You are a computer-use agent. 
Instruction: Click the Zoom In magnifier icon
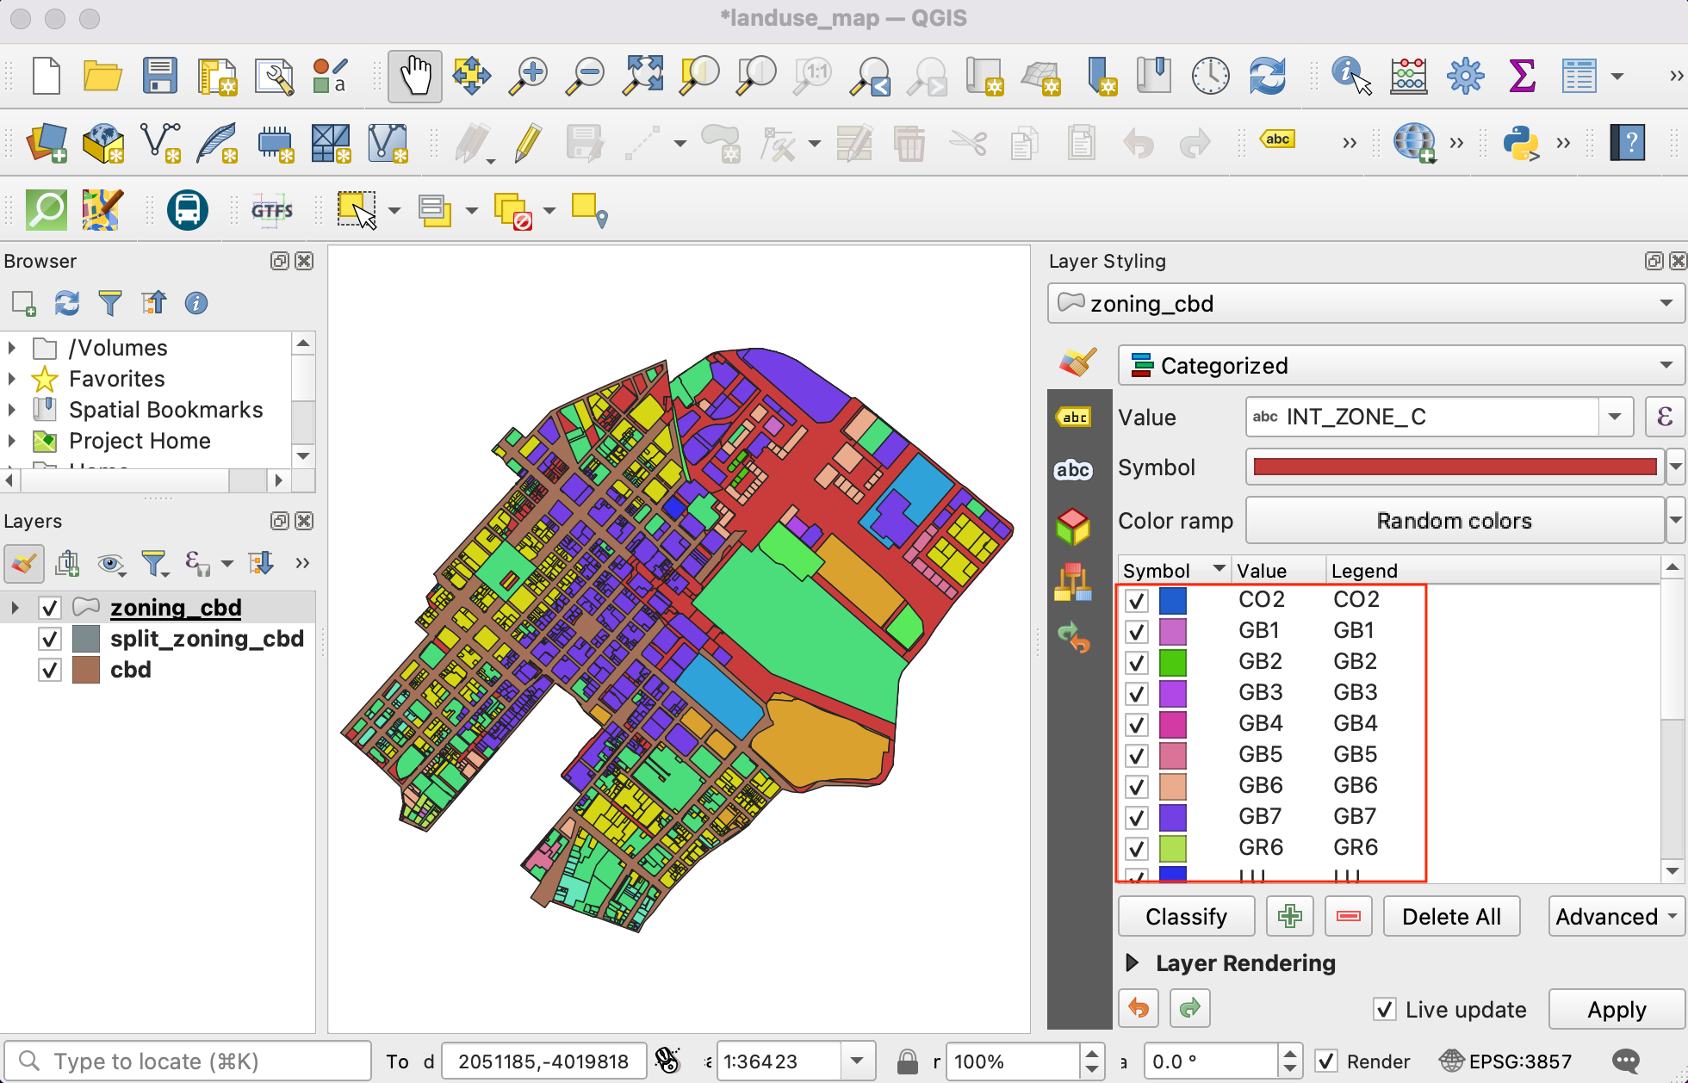click(x=528, y=77)
